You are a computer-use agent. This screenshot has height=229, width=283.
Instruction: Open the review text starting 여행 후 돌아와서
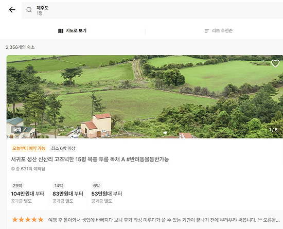(x=164, y=220)
